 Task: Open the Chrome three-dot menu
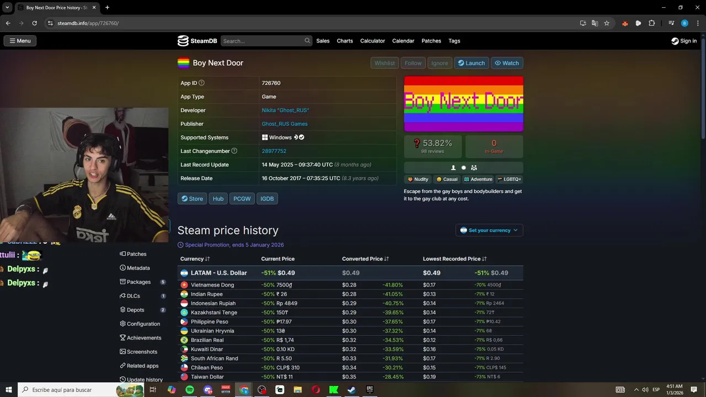coord(698,23)
